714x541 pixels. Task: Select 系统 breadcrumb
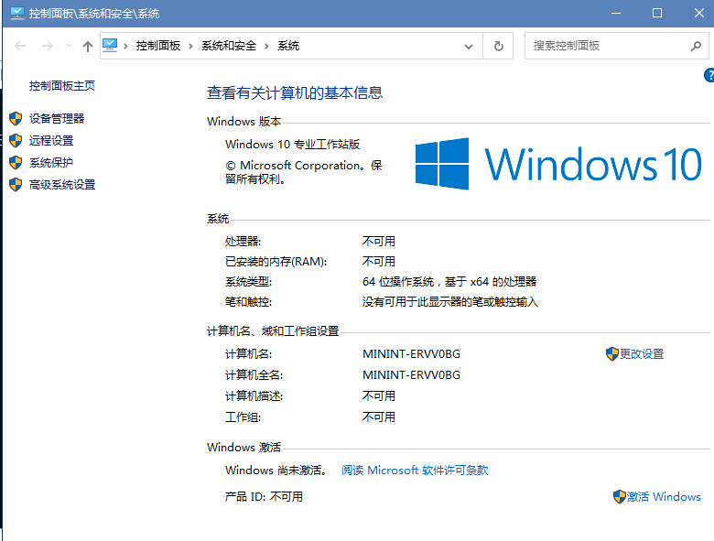coord(288,46)
